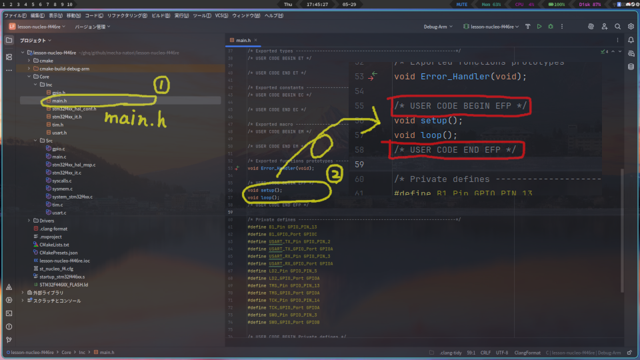
Task: Open the Debug-Arm profile dropdown
Action: tap(438, 27)
